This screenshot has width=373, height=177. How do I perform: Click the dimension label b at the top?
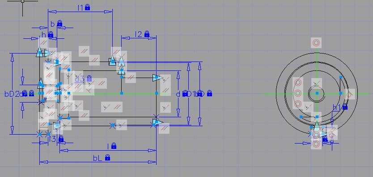53,24
